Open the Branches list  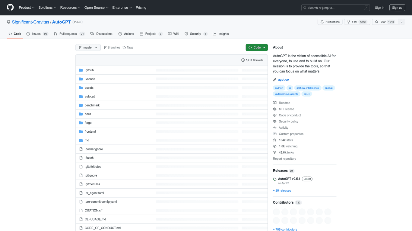pyautogui.click(x=112, y=48)
